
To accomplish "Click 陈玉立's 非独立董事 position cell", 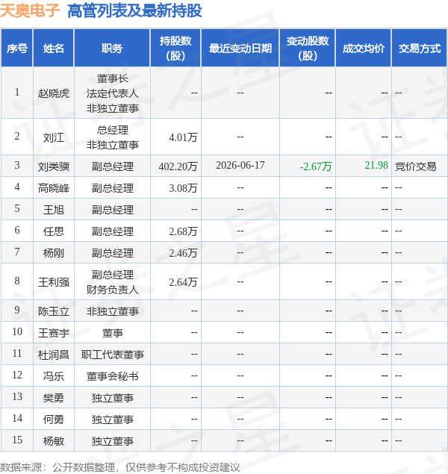I will tap(113, 311).
